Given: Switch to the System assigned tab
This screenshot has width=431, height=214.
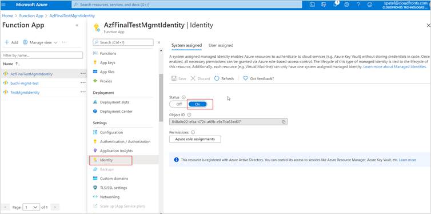Looking at the screenshot, I should pyautogui.click(x=187, y=45).
